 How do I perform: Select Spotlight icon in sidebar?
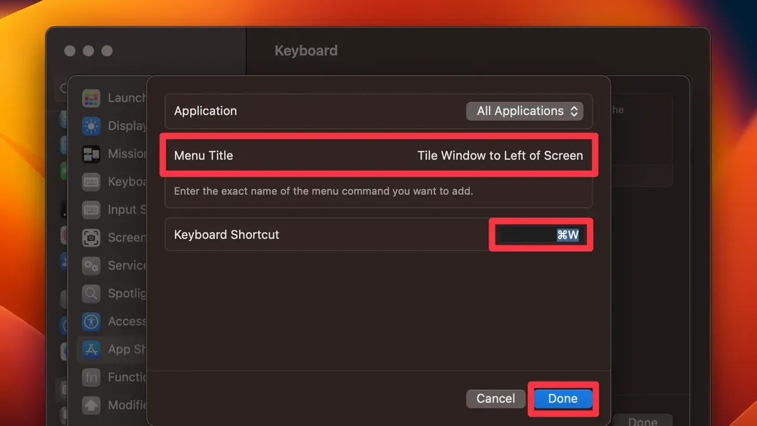click(91, 293)
